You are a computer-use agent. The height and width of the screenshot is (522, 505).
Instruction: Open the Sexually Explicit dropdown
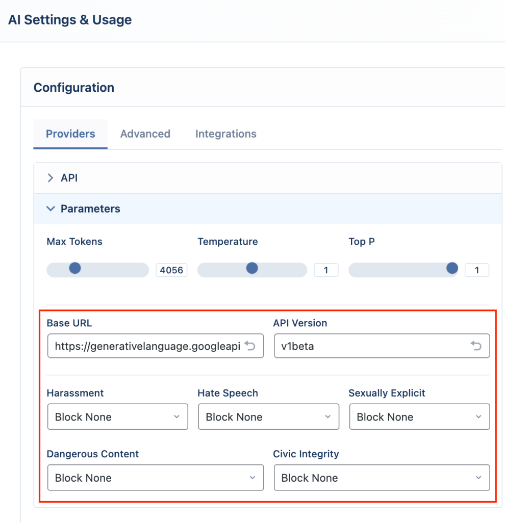click(419, 417)
